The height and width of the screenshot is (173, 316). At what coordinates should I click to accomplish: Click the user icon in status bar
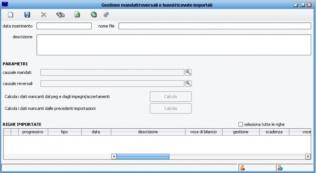pos(242,168)
